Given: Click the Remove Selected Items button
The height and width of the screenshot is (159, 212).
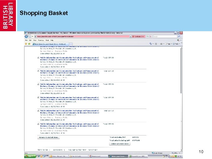Looking at the screenshot, I should click(x=48, y=138).
